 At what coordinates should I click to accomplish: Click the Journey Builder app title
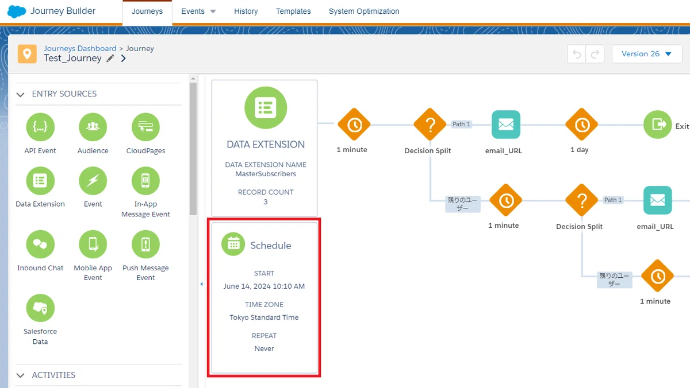(63, 11)
